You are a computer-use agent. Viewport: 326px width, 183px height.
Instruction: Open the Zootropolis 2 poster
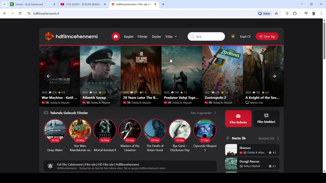pyautogui.click(x=223, y=76)
